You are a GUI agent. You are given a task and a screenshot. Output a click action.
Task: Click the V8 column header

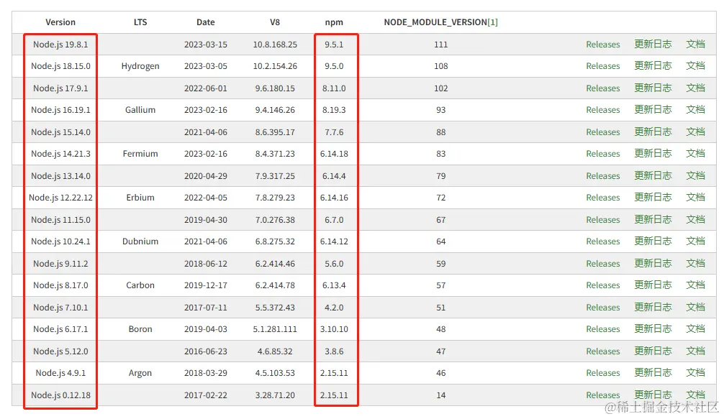[275, 22]
